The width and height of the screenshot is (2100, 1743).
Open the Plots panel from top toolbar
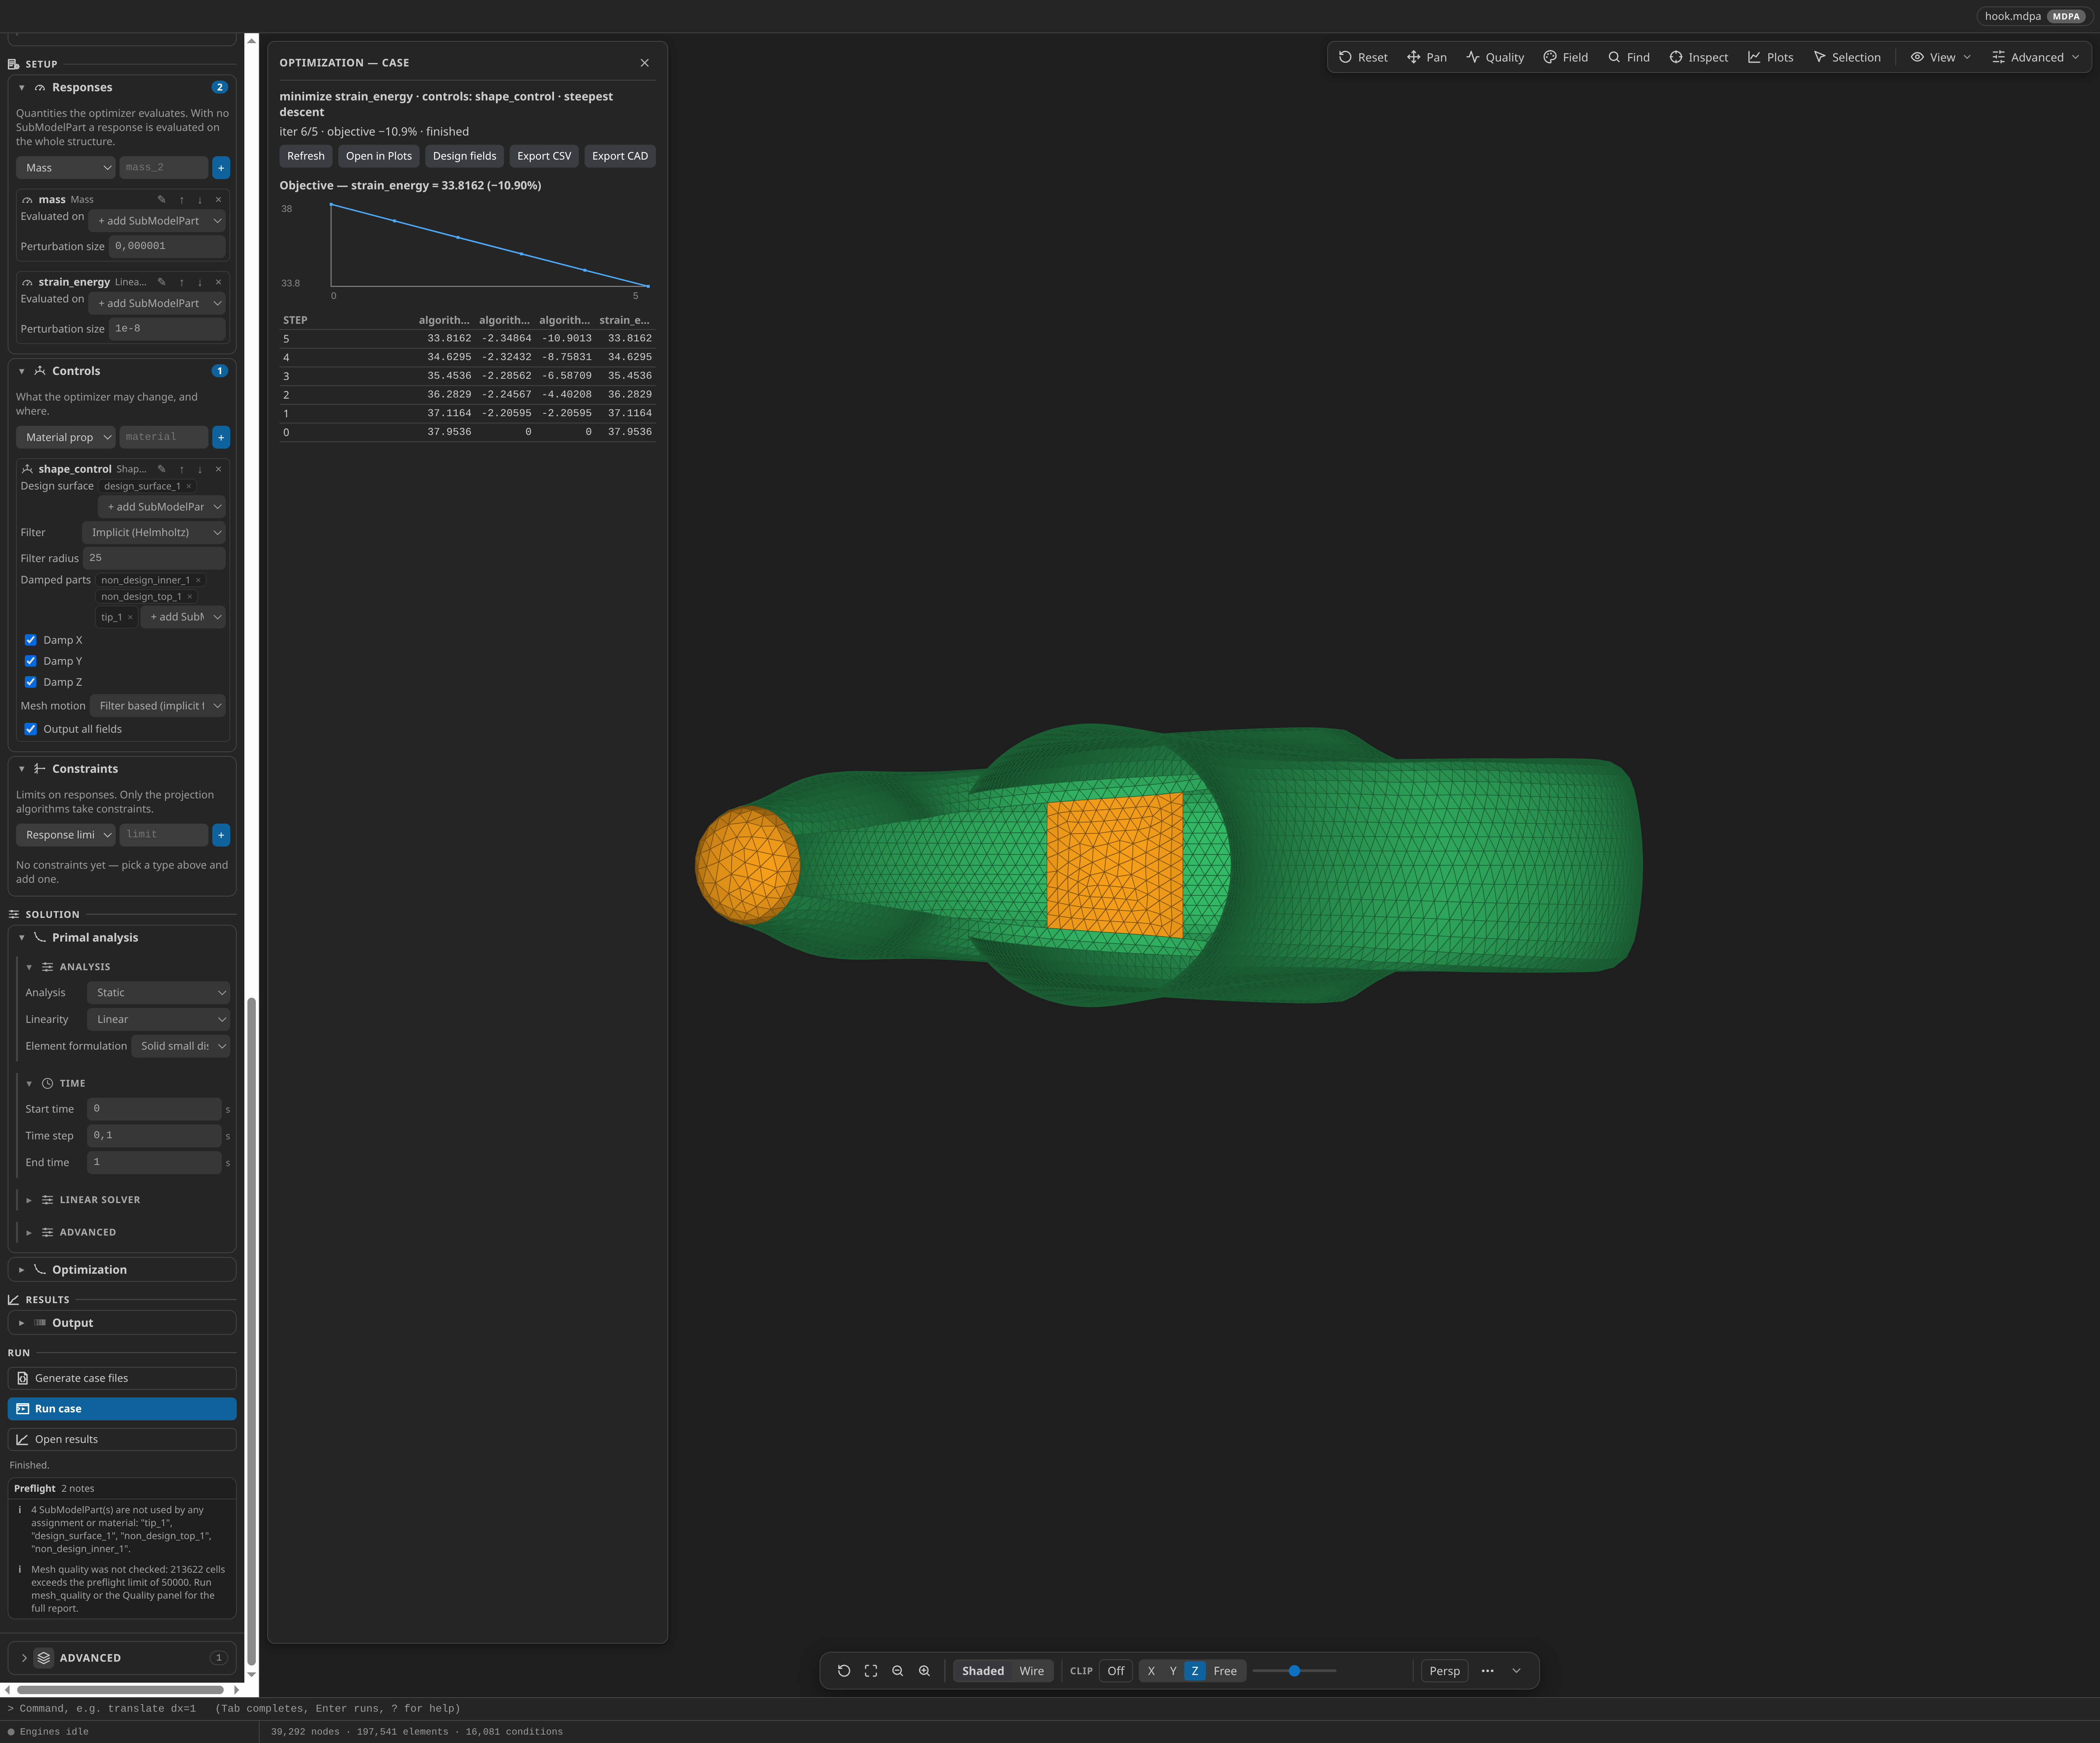(x=1770, y=57)
